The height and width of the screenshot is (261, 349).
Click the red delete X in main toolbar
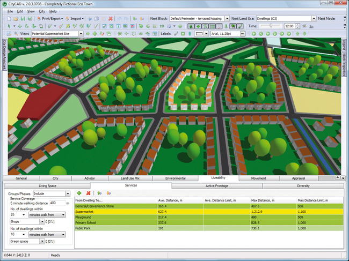(110, 18)
